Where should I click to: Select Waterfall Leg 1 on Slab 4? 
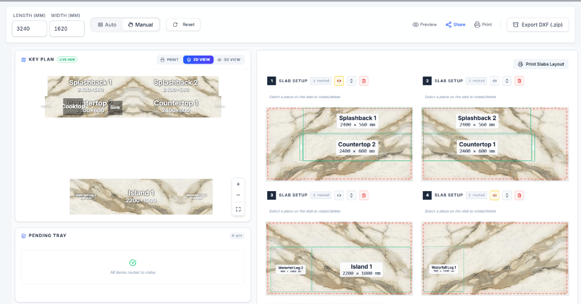(444, 269)
